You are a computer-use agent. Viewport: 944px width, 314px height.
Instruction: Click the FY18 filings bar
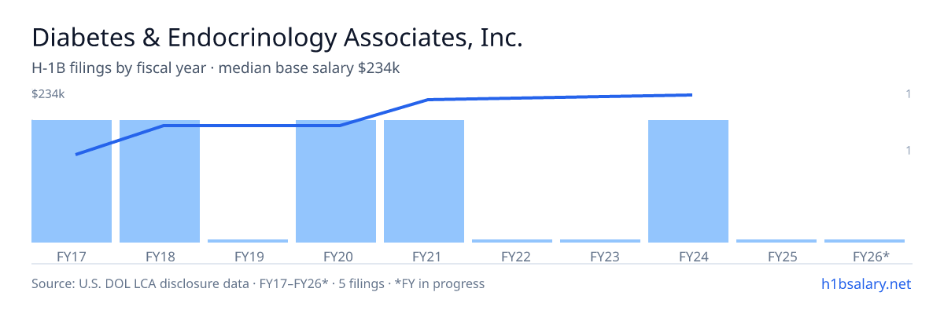tap(160, 181)
